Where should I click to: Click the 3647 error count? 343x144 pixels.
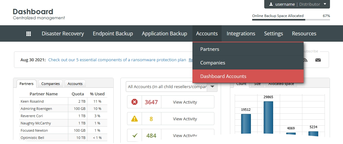[x=151, y=102]
